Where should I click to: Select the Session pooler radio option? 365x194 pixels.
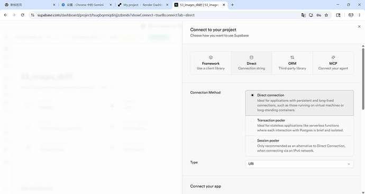252,140
